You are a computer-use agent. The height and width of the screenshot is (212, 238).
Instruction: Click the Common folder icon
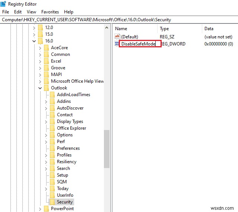pos(46,54)
